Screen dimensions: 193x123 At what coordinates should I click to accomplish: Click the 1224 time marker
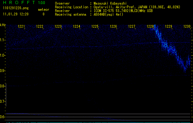click(x=77, y=26)
